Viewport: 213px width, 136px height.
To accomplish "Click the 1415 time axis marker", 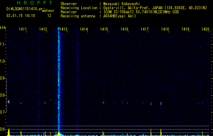I will [104, 29].
